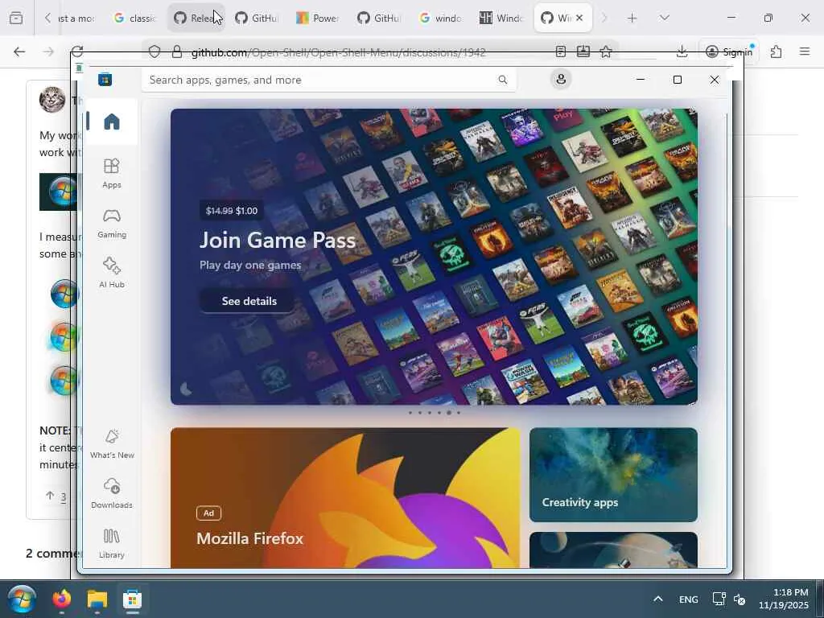Screen dimensions: 824x618
Task: Show hidden icons in system tray
Action: pos(658,599)
